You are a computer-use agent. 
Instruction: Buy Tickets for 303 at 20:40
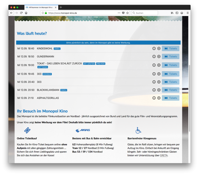(170, 82)
